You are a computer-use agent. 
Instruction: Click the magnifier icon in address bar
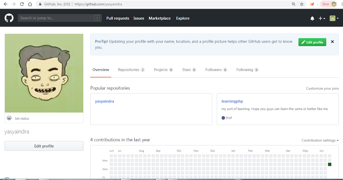[x=294, y=4]
